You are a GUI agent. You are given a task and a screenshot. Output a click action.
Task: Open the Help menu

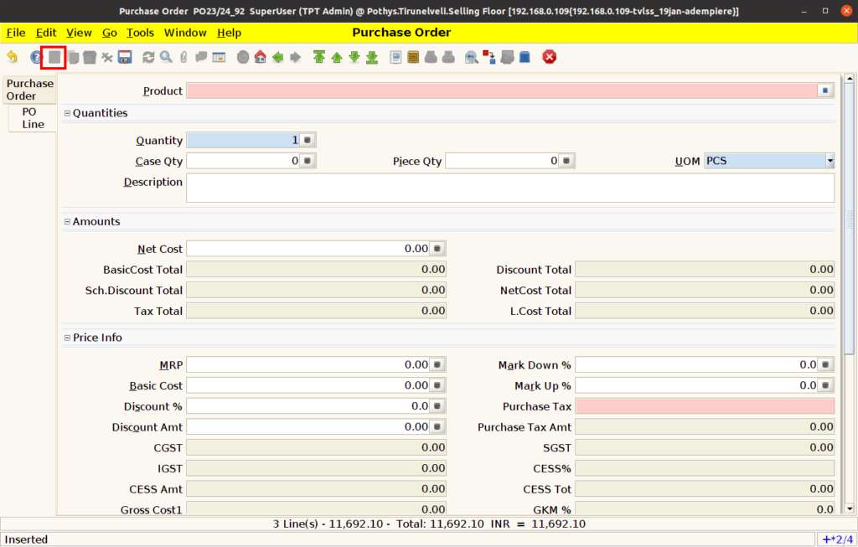coord(229,33)
